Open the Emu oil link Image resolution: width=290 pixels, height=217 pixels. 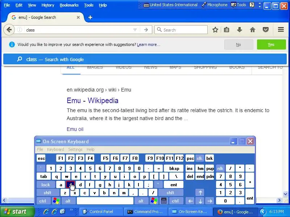(x=75, y=129)
